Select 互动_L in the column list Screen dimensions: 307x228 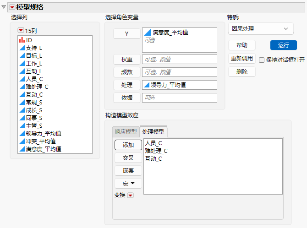(34, 71)
